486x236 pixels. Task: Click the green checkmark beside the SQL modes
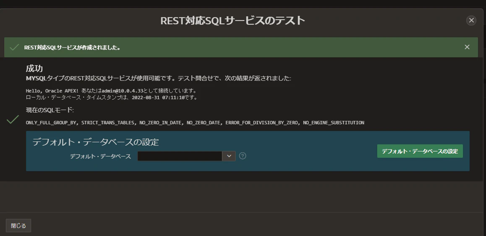click(x=13, y=119)
